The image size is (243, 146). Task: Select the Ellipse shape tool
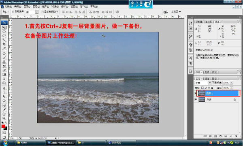coord(4,101)
